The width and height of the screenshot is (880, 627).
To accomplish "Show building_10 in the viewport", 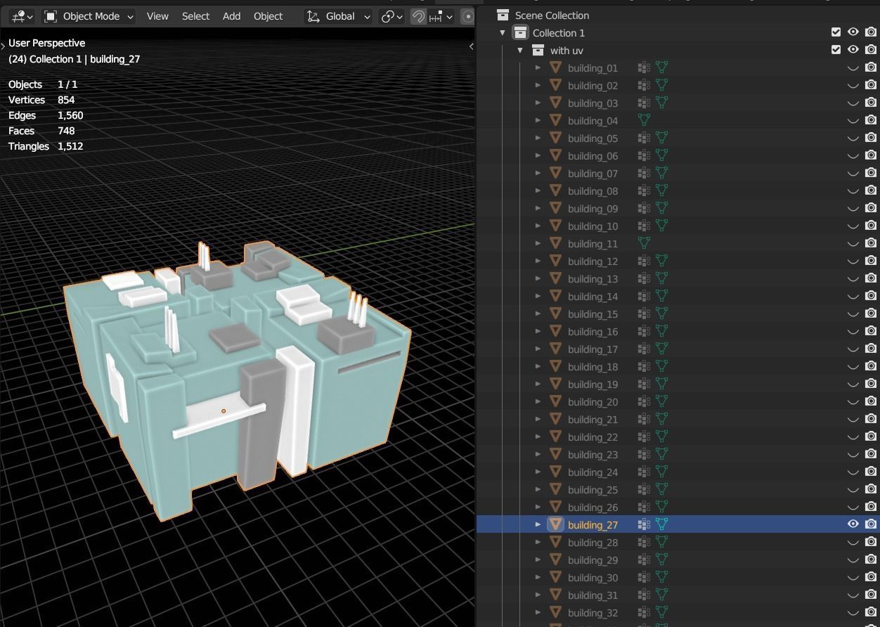I will tap(853, 226).
